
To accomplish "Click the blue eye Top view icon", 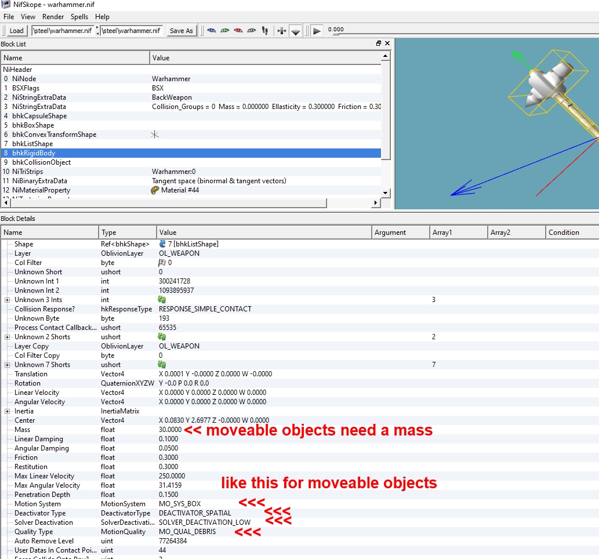I will coord(212,31).
